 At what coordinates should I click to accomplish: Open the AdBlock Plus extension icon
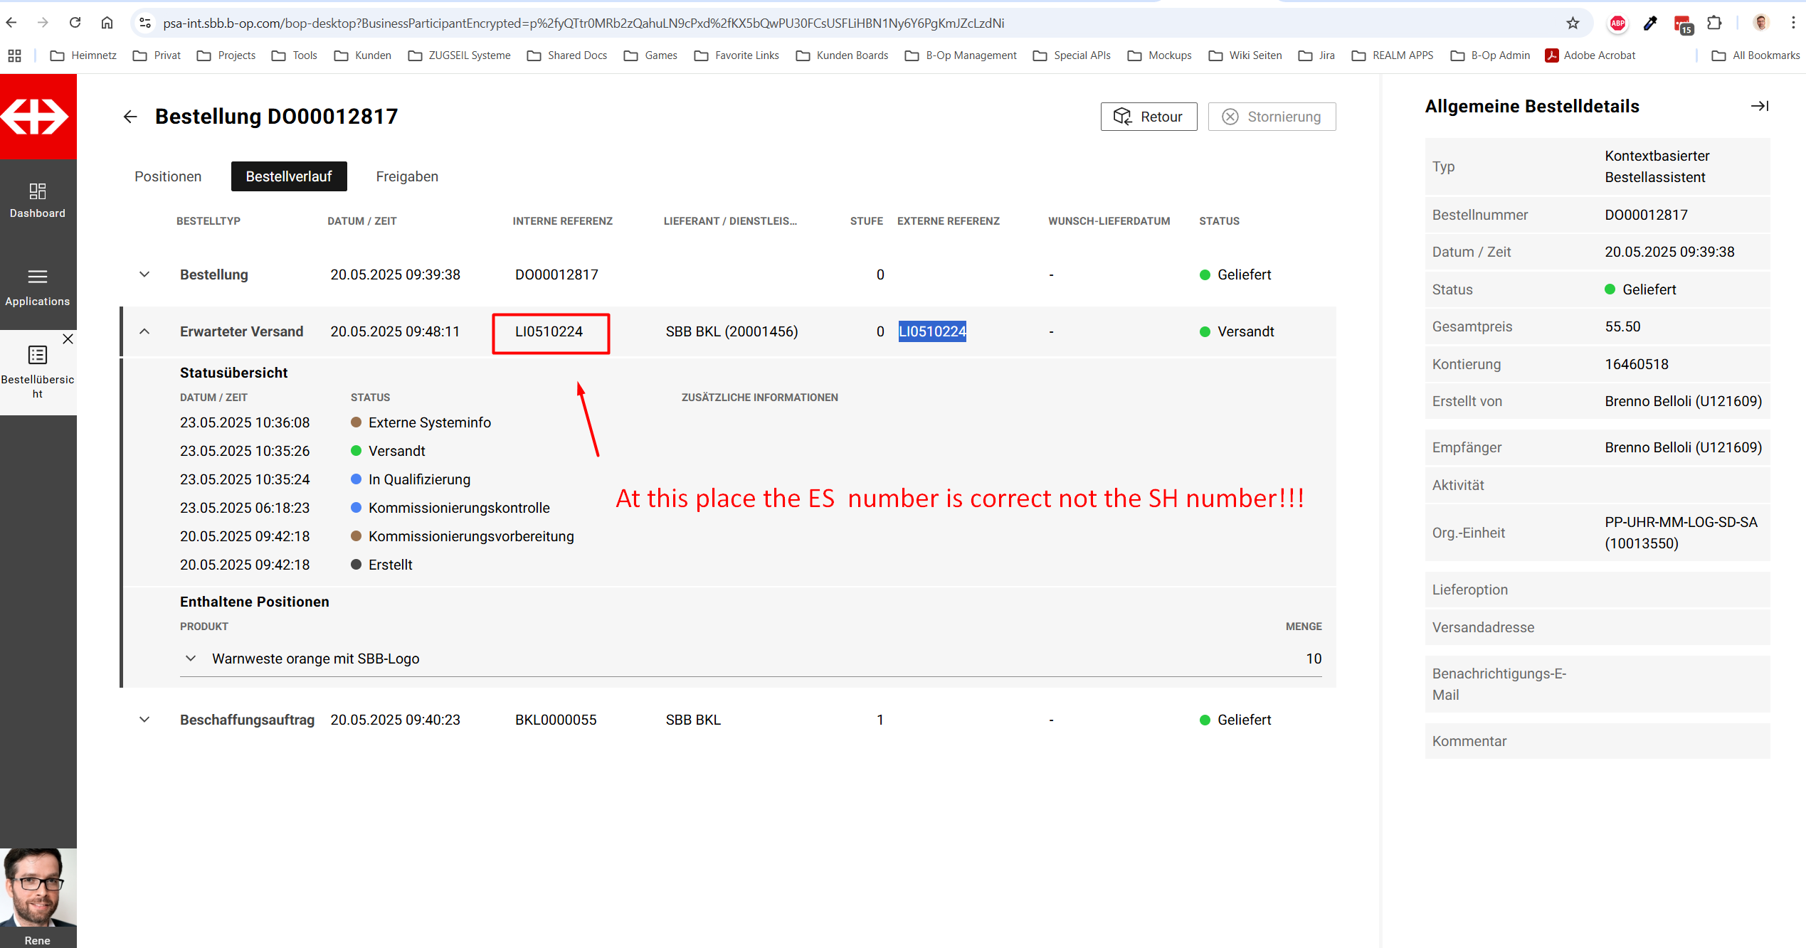tap(1617, 23)
